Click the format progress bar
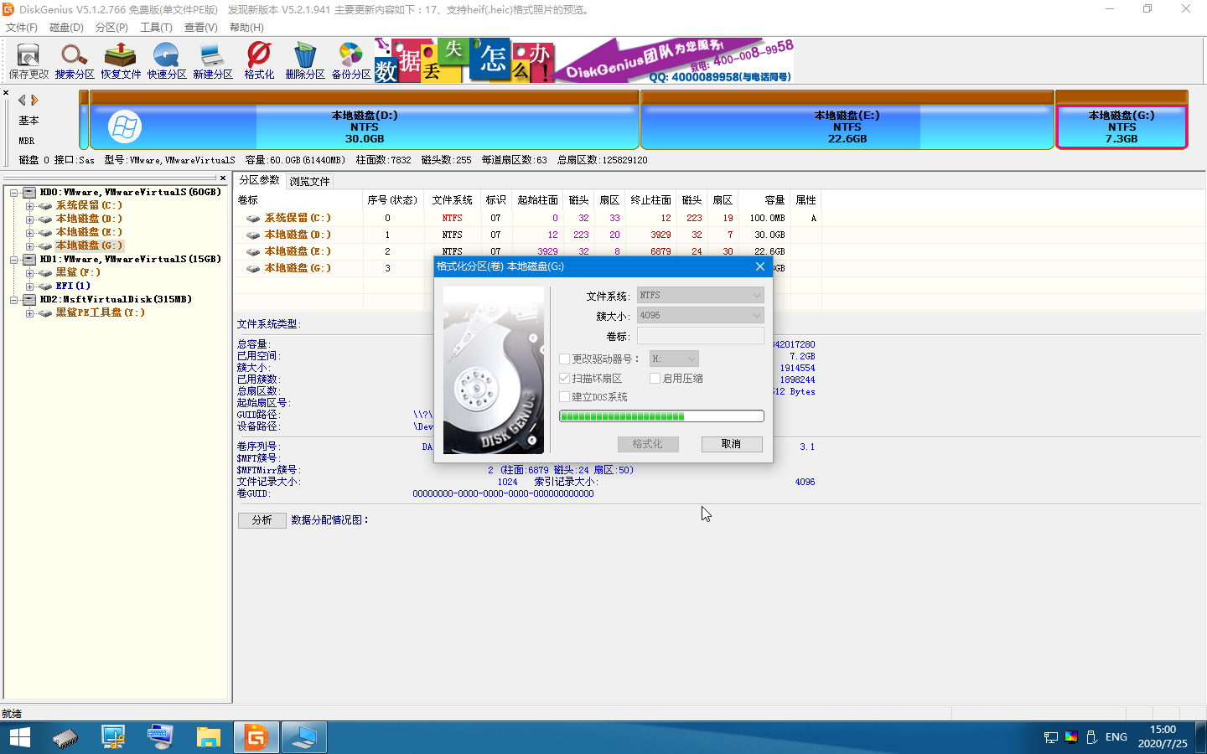This screenshot has width=1207, height=754. click(661, 416)
